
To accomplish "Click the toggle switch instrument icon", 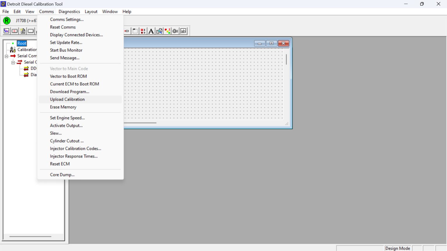I will pos(127,31).
